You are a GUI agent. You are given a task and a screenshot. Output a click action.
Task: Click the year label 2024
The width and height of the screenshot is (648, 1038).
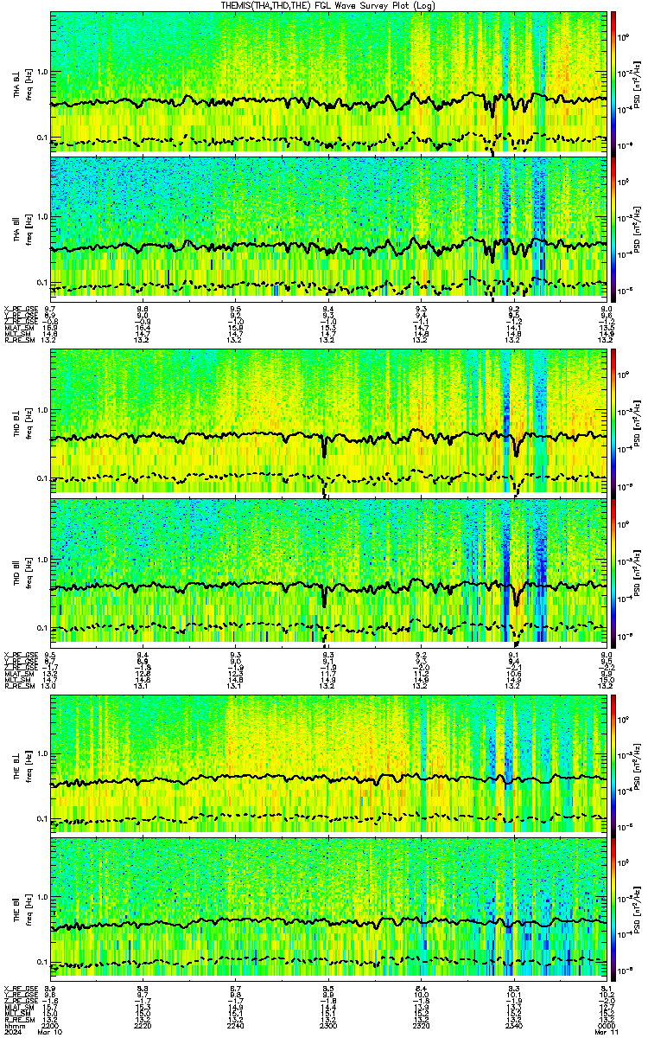12,1032
